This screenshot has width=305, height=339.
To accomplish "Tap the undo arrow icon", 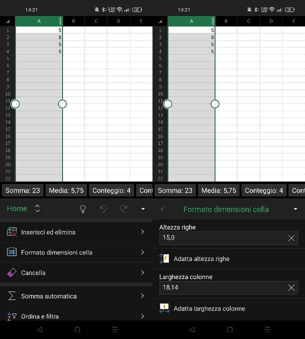I will coord(103,209).
